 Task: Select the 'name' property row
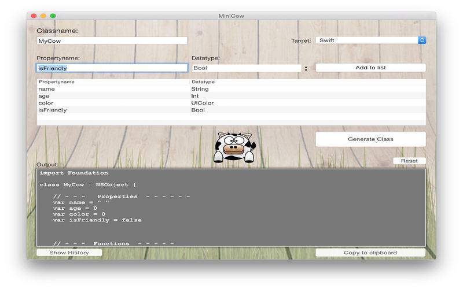click(x=231, y=89)
